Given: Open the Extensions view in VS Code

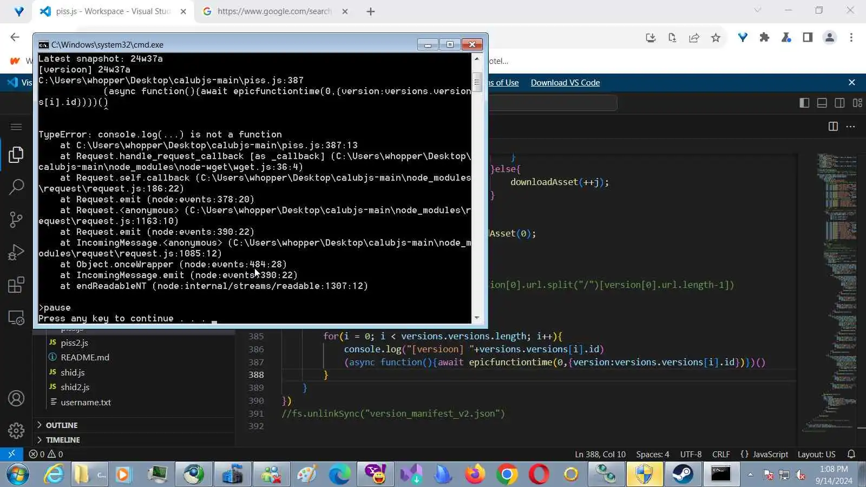Looking at the screenshot, I should (x=16, y=285).
